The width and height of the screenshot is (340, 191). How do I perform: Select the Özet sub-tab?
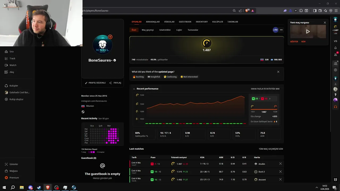[134, 30]
